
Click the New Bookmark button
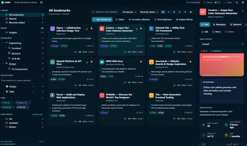tap(102, 19)
